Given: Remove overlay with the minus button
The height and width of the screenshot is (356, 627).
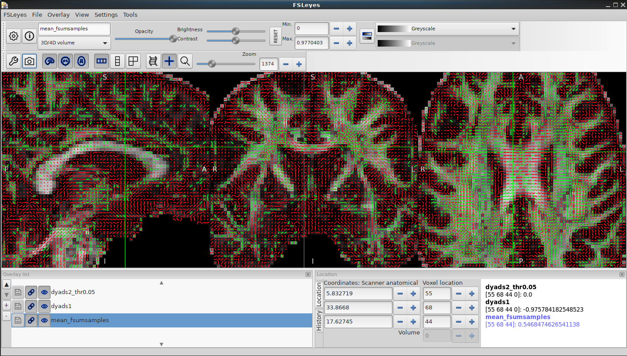Looking at the screenshot, I should [x=7, y=316].
